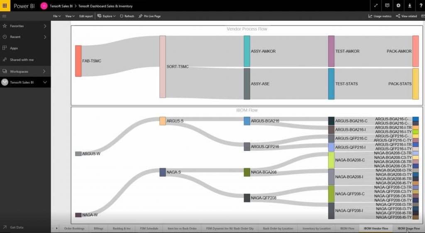Switch to the Inventory by Location tab
Image resolution: width=425 pixels, height=233 pixels.
tap(316, 228)
